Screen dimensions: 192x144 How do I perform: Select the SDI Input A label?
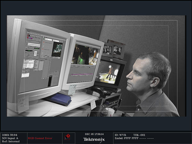tap(10, 138)
